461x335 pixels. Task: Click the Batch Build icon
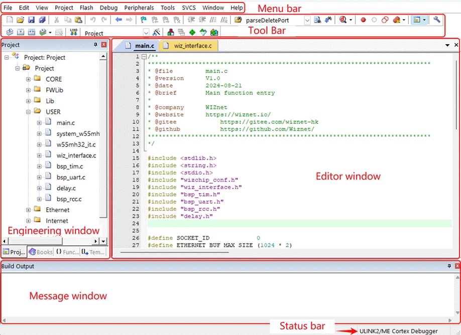coord(43,32)
